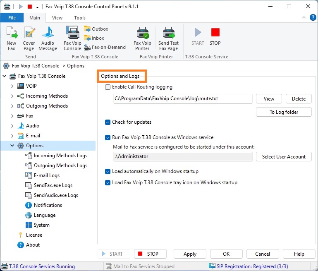The width and height of the screenshot is (318, 271).
Task: Open SendFax.exe Logs entry
Action: (49, 185)
